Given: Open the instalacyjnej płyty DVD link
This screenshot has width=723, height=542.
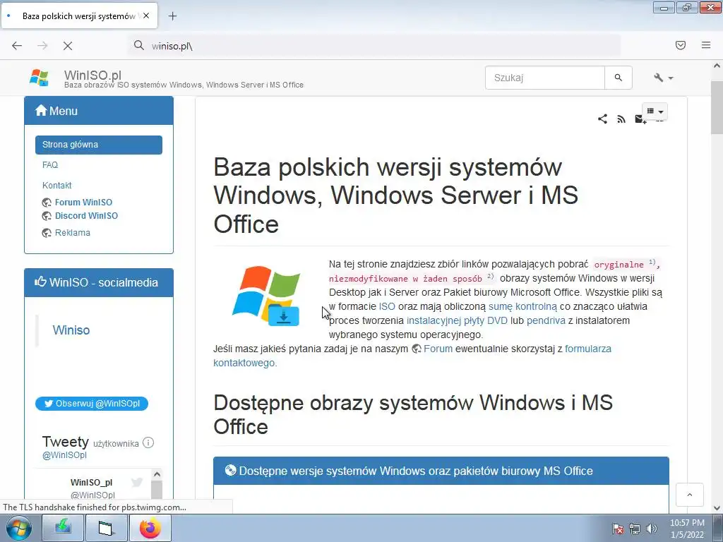Looking at the screenshot, I should [457, 321].
